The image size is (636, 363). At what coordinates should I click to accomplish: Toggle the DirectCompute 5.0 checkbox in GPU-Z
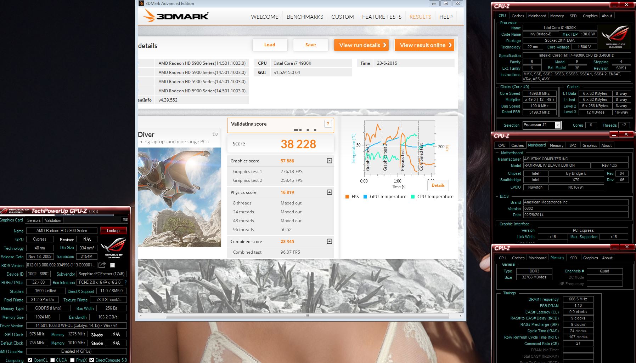[92, 360]
